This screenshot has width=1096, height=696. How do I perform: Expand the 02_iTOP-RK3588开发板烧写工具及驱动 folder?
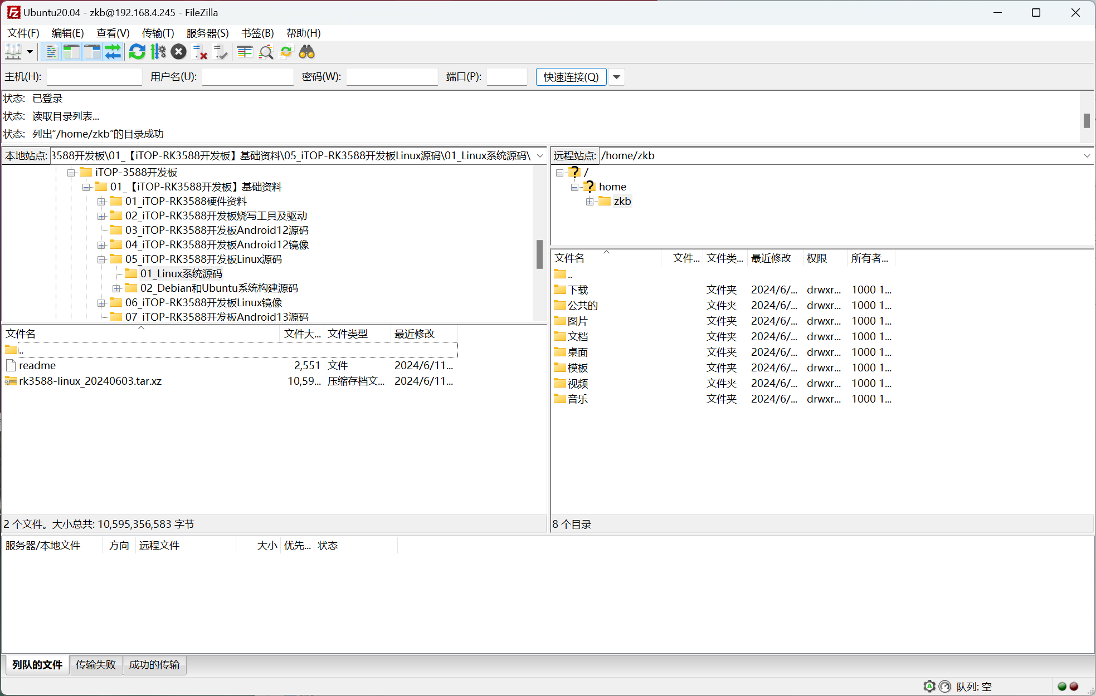101,216
